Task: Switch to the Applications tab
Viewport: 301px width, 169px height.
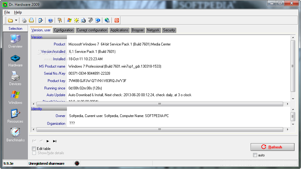Action: pyautogui.click(x=119, y=30)
